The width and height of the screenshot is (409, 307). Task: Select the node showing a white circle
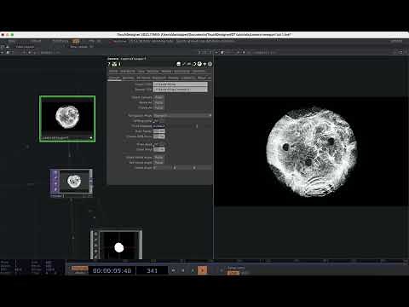click(x=116, y=245)
